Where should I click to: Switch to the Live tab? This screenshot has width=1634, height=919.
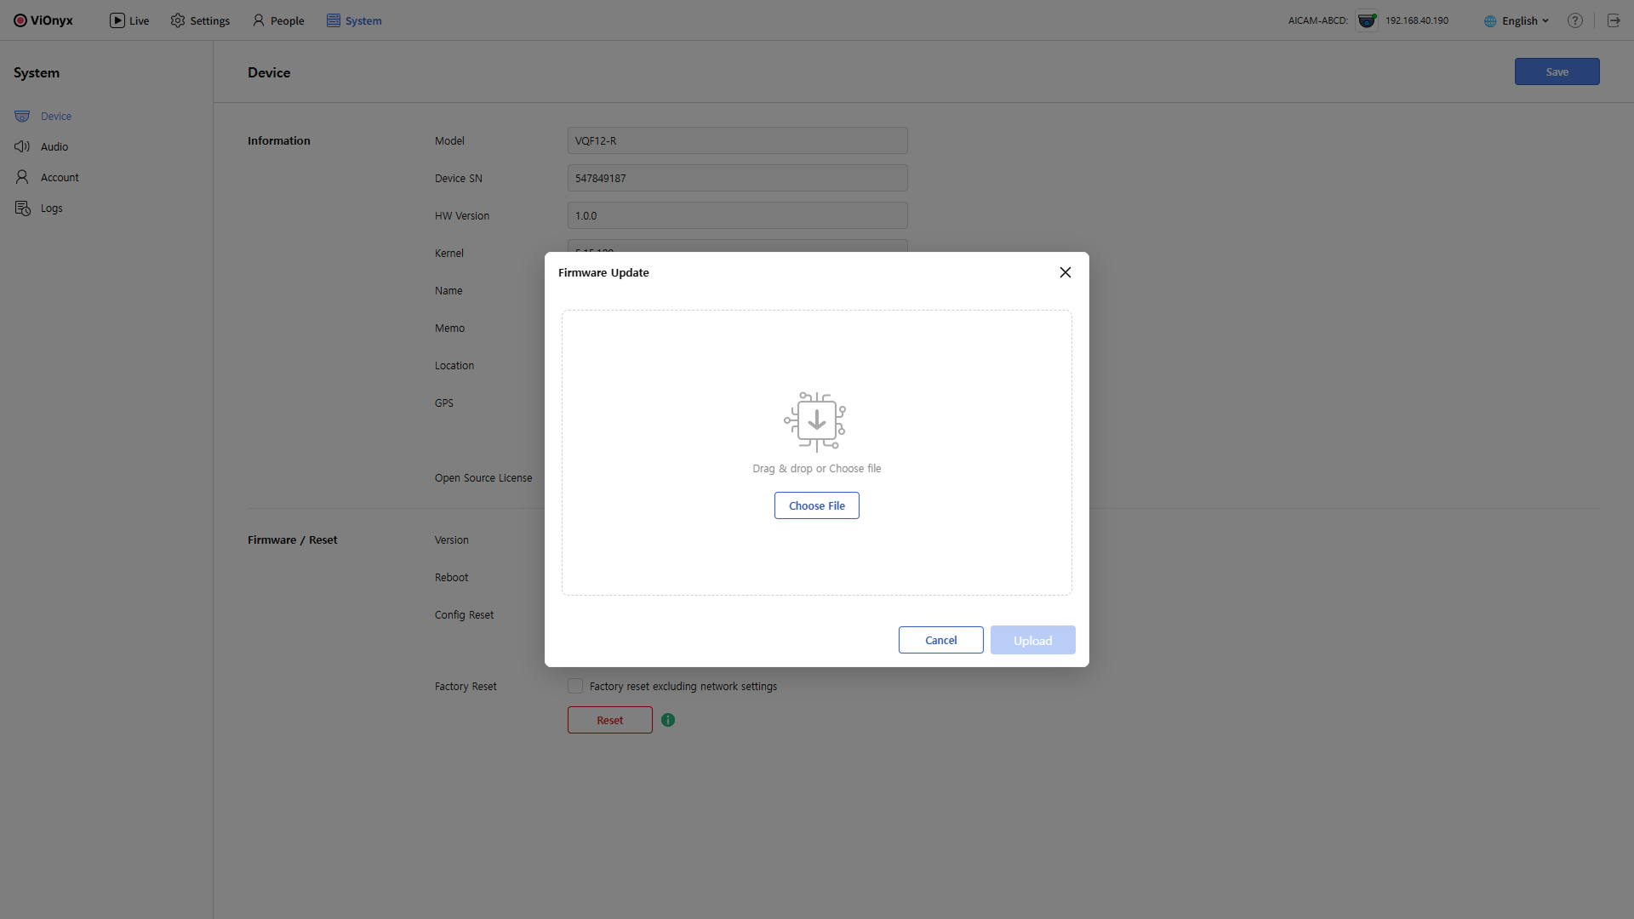(x=129, y=20)
